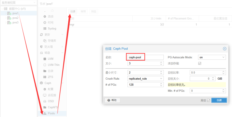Click the CephFS folder icon
The width and height of the screenshot is (232, 117).
(45, 108)
